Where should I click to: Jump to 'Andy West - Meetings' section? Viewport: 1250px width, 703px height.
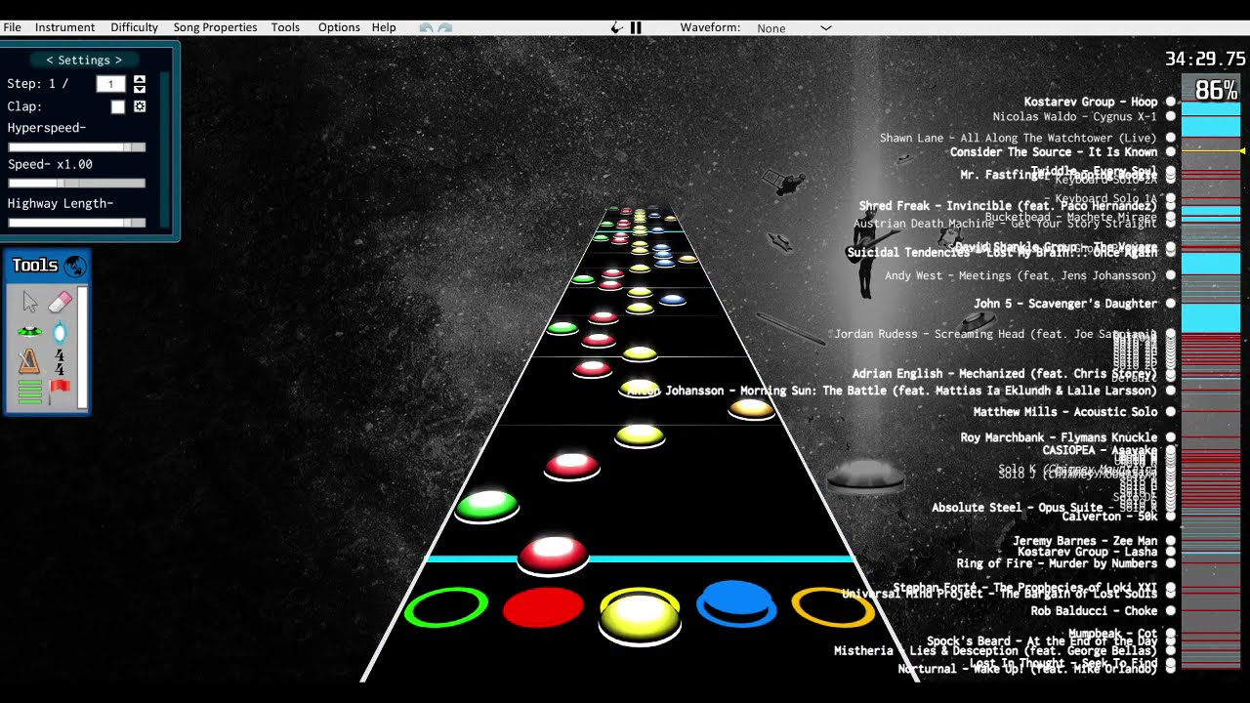1020,276
